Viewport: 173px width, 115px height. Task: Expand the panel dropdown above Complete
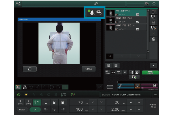coord(153,65)
